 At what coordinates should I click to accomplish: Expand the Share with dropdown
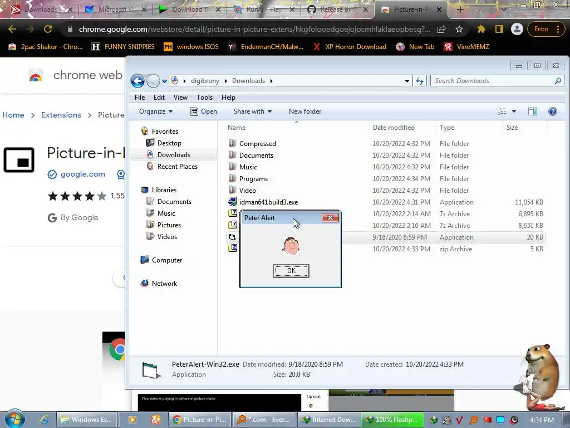(x=252, y=111)
